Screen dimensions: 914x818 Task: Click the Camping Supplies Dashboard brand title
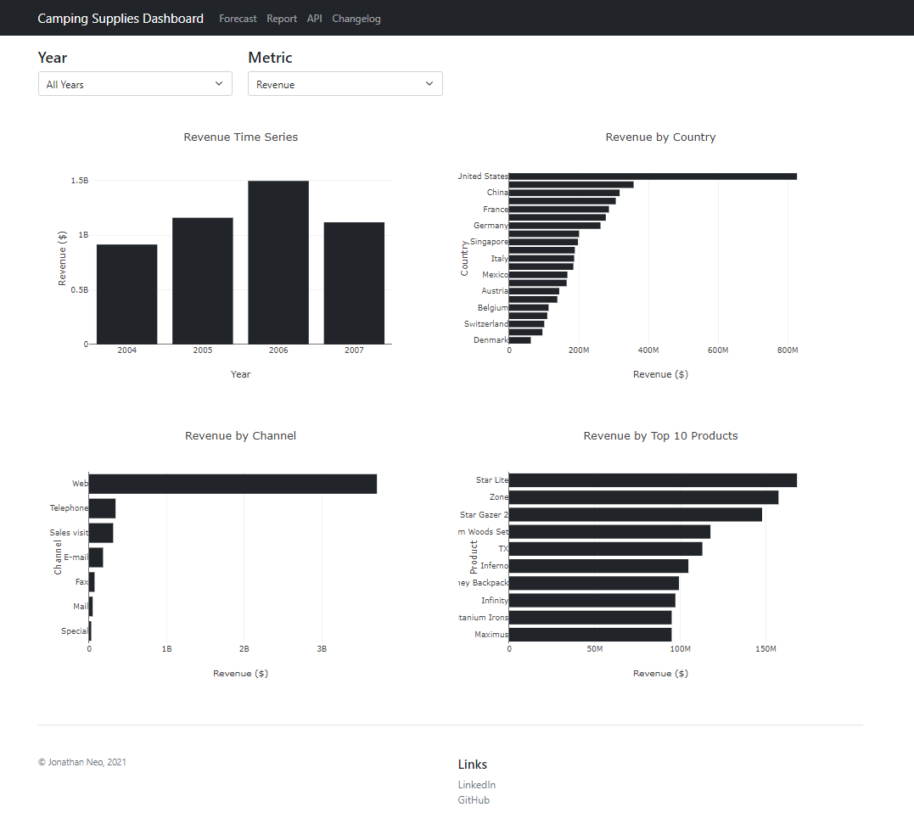pyautogui.click(x=121, y=19)
